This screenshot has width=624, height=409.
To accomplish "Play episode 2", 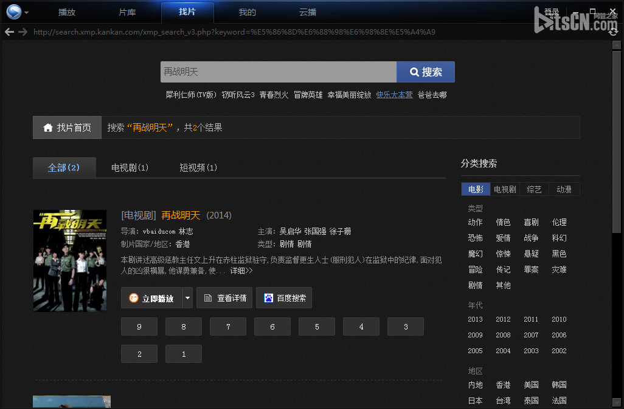I will pyautogui.click(x=139, y=354).
